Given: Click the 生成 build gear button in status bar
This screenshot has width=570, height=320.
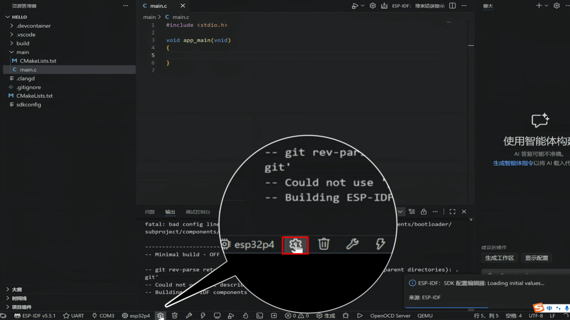Looking at the screenshot, I should (x=326, y=316).
